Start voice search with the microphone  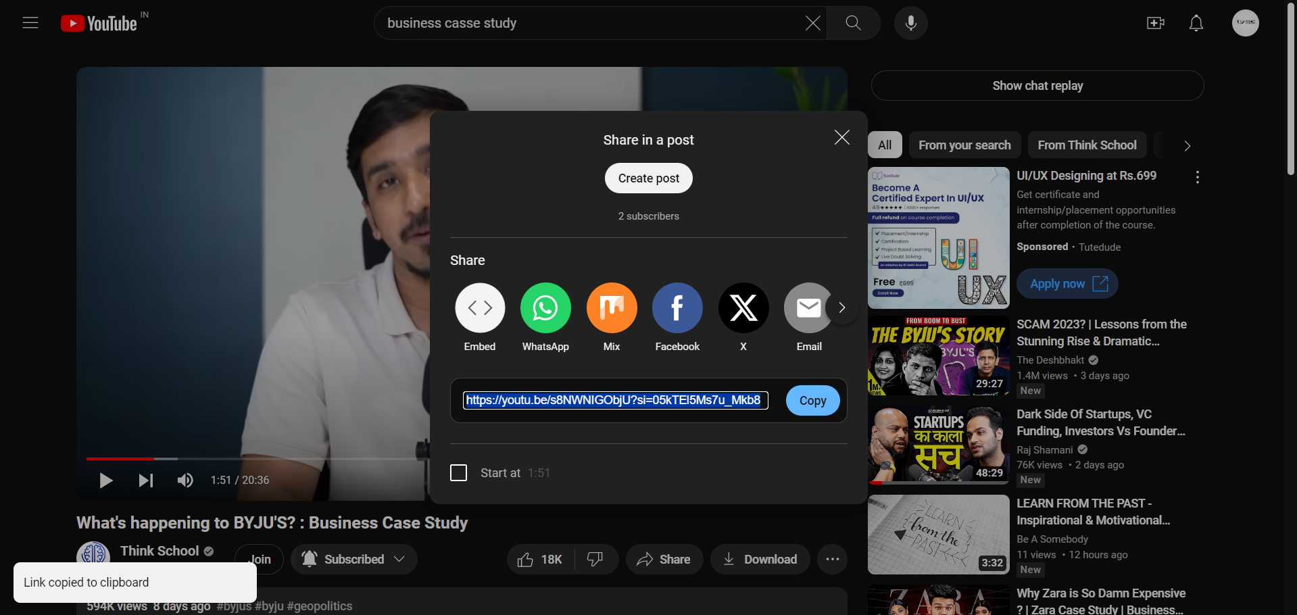[x=911, y=23]
